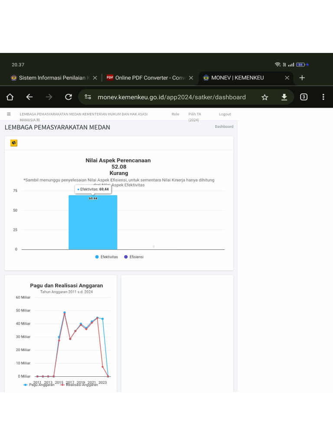This screenshot has width=333, height=445.
Task: Open the hamburger sidebar menu
Action: pyautogui.click(x=9, y=114)
